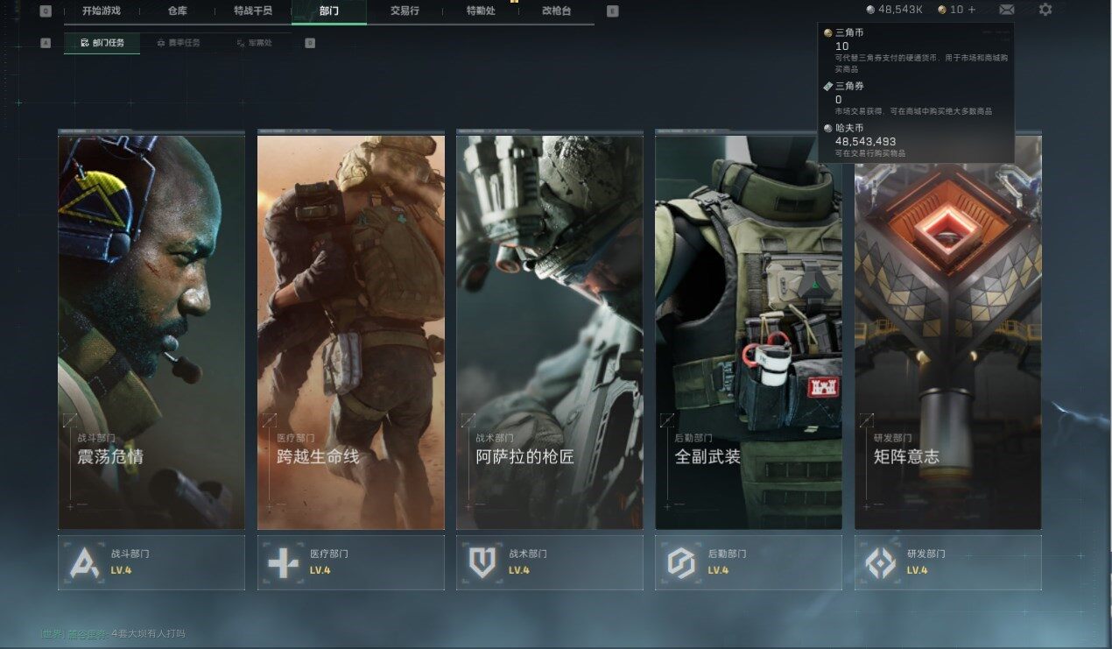Click the 三角券 label in the tooltip

[849, 86]
